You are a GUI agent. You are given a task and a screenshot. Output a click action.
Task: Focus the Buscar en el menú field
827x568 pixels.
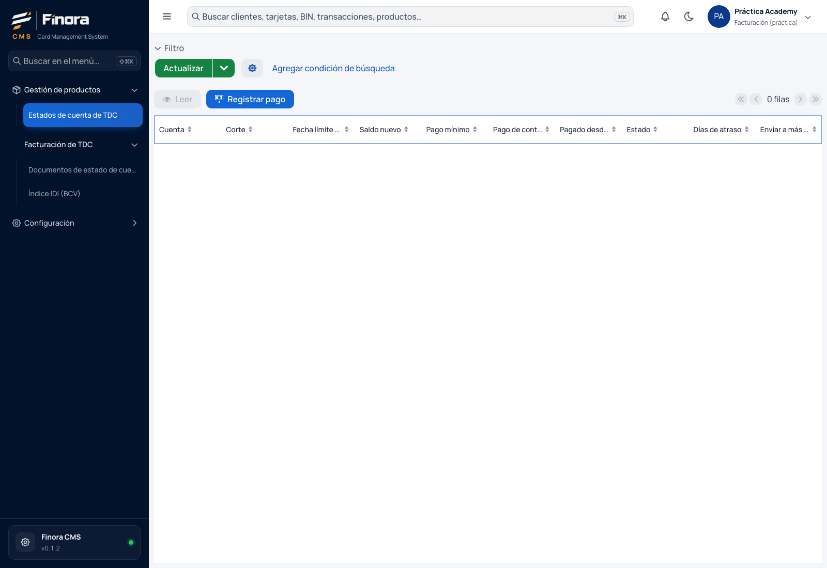pyautogui.click(x=74, y=61)
